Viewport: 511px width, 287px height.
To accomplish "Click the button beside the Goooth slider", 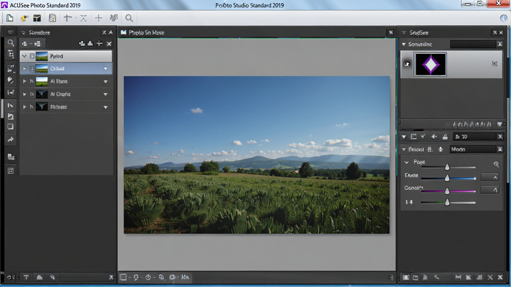I will [490, 190].
